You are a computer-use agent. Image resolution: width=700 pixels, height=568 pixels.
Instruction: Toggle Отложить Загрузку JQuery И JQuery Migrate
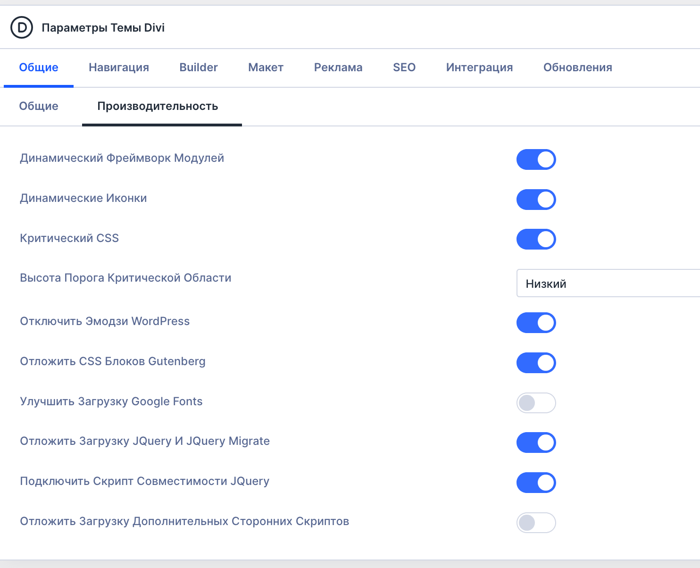(x=536, y=443)
